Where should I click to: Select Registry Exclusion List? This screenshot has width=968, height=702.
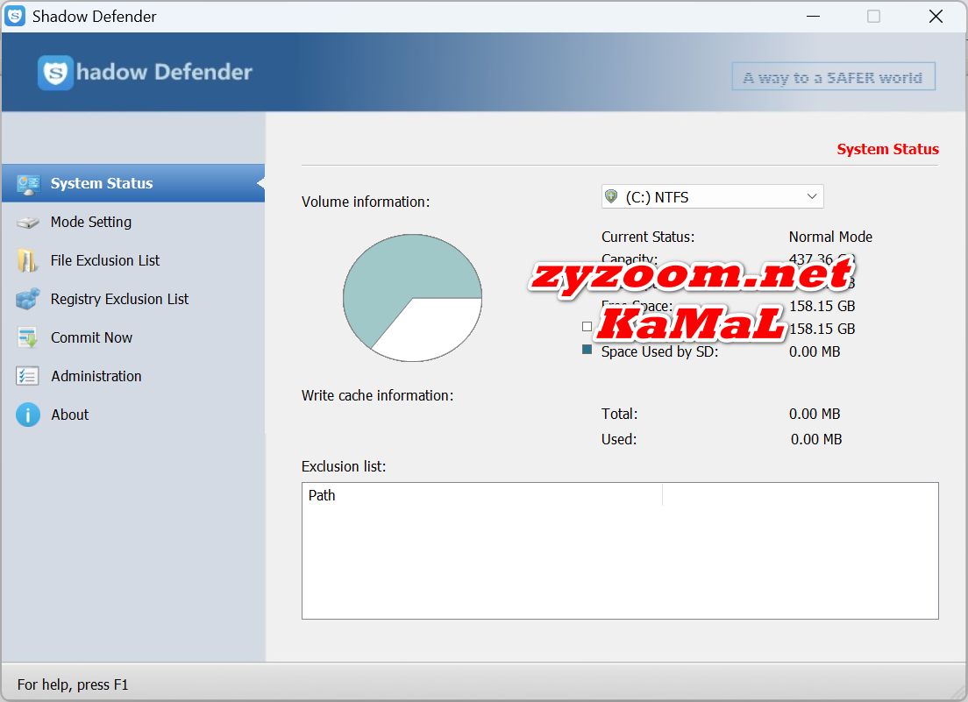coord(132,299)
